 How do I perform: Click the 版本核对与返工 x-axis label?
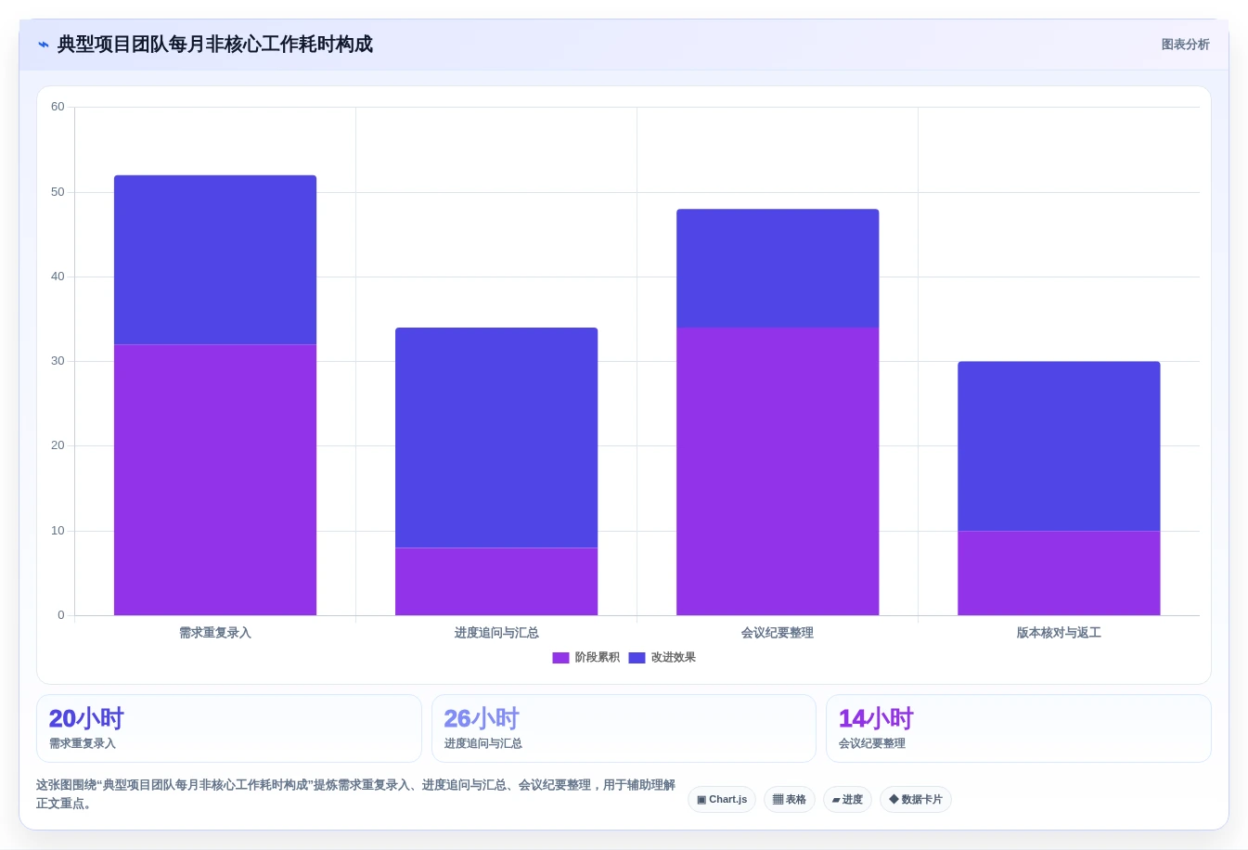(x=1059, y=633)
